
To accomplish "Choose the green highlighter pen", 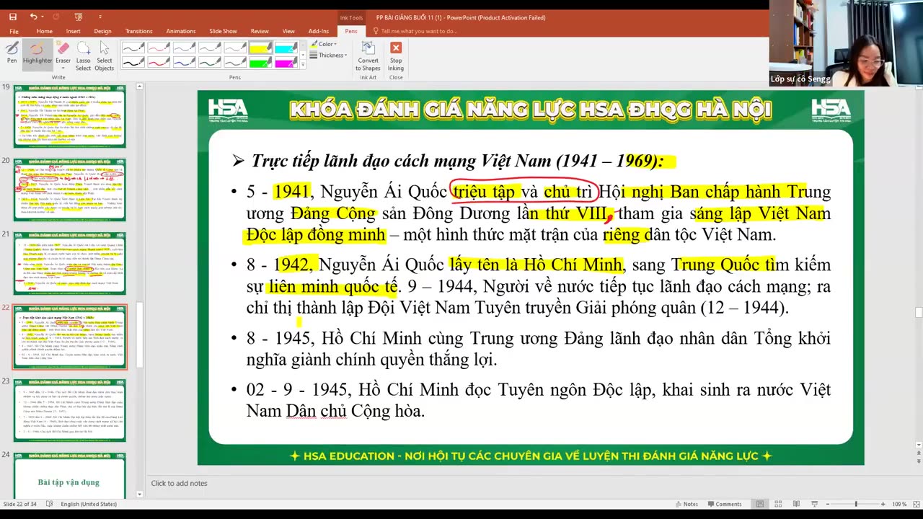I will coord(260,62).
